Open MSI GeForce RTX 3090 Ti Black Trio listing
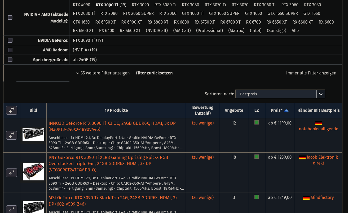The height and width of the screenshot is (213, 348). coord(113,201)
